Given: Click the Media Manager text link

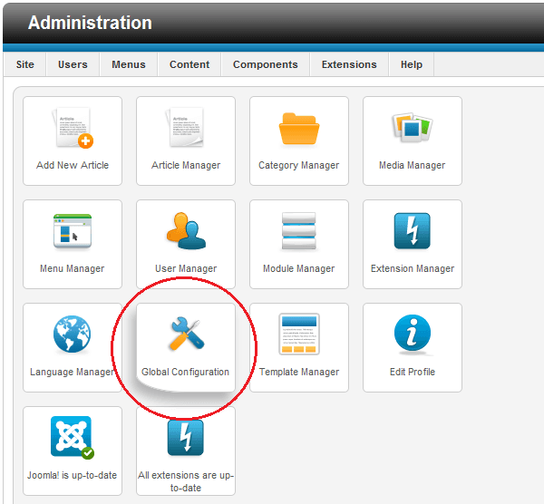Looking at the screenshot, I should [x=413, y=165].
